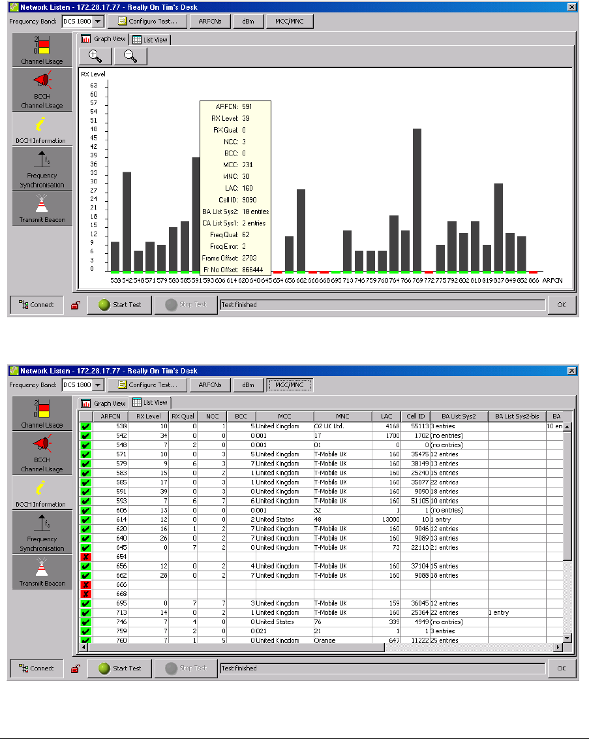The width and height of the screenshot is (589, 739).
Task: Click MCC/MNC button in upper window
Action: (290, 21)
